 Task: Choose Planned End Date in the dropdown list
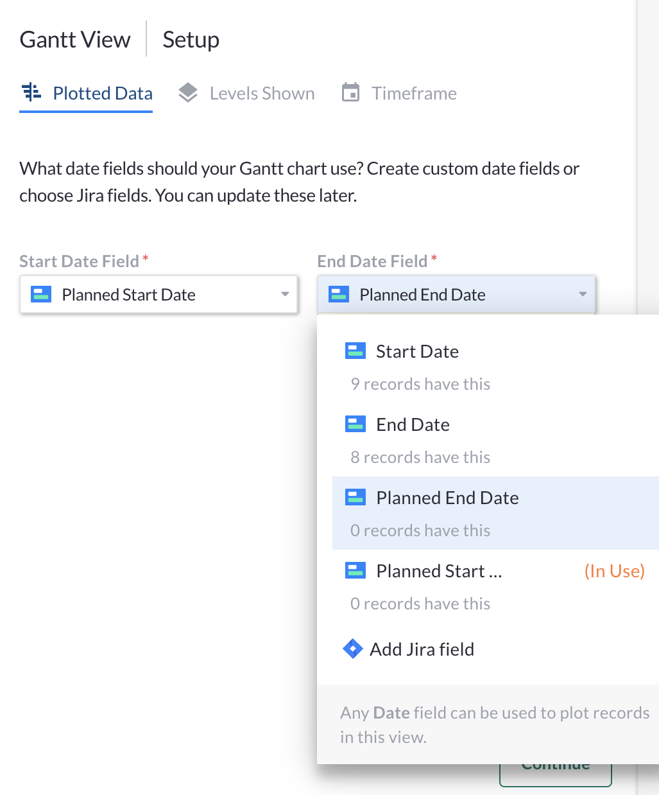[x=495, y=513]
